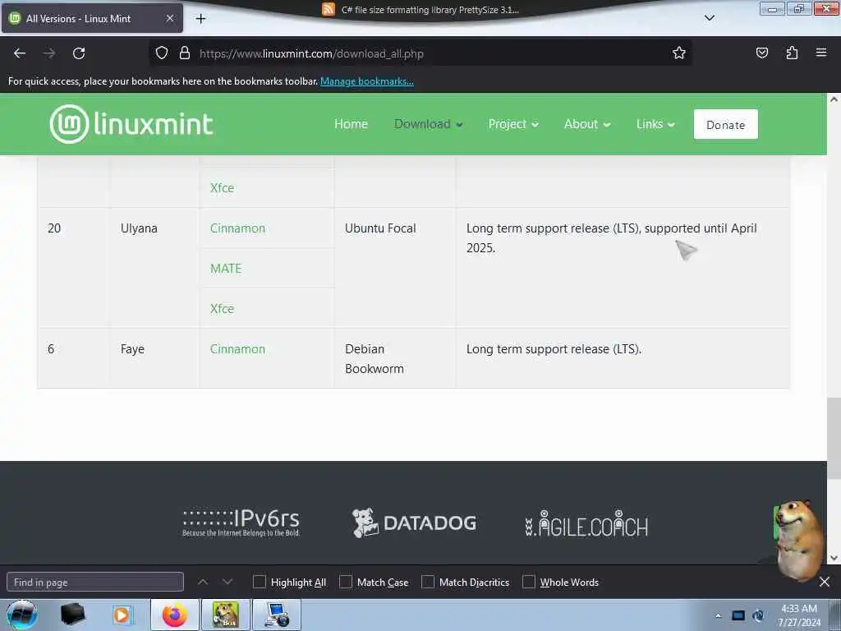
Task: Save to Pocket icon in toolbar
Action: (x=761, y=53)
